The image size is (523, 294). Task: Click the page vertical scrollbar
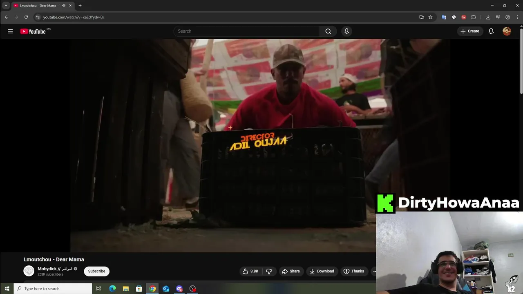[x=521, y=61]
